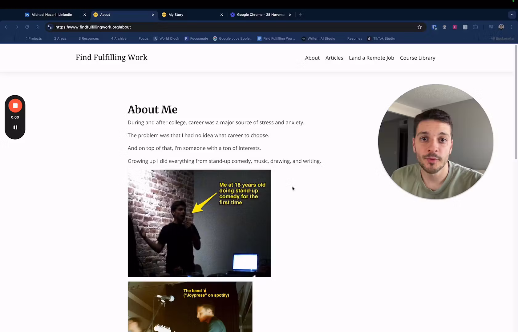Close the My Story tab
518x332 pixels.
coord(221,14)
